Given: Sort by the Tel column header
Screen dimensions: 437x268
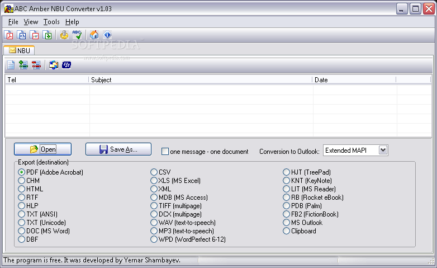Looking at the screenshot, I should coord(47,80).
